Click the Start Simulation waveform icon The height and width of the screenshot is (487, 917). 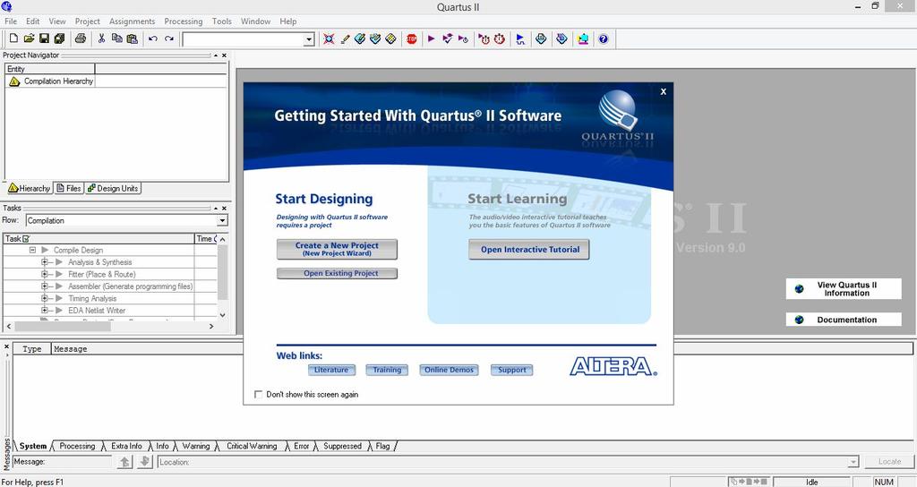click(520, 38)
